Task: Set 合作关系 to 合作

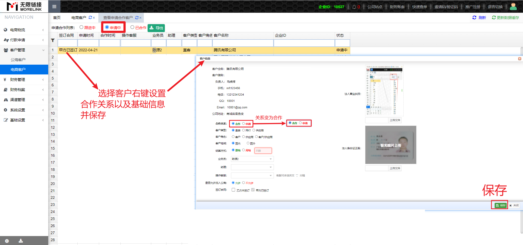Action: click(233, 124)
